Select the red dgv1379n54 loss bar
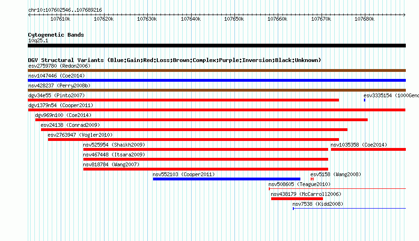419x241 pixels. 217,110
